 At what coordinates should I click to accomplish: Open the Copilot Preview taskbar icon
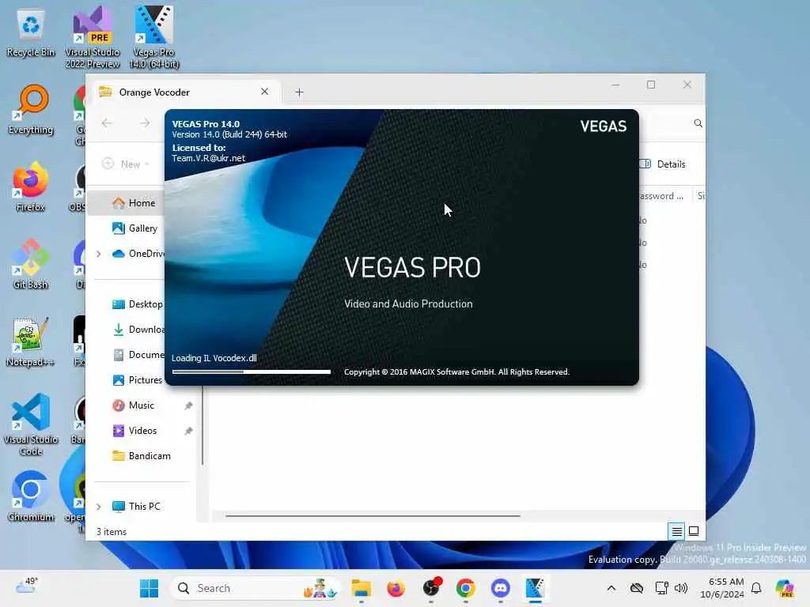coord(785,588)
